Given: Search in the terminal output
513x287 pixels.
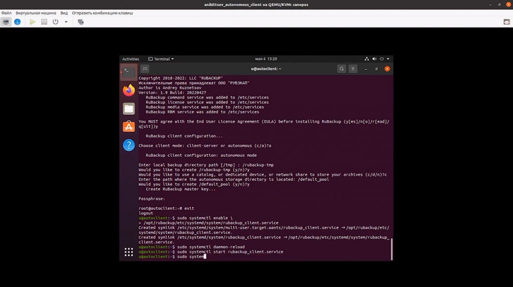Looking at the screenshot, I should [x=342, y=69].
